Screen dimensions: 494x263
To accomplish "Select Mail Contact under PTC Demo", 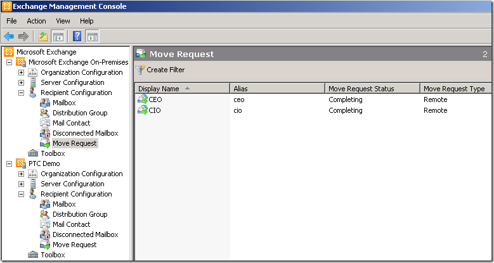I will point(72,224).
